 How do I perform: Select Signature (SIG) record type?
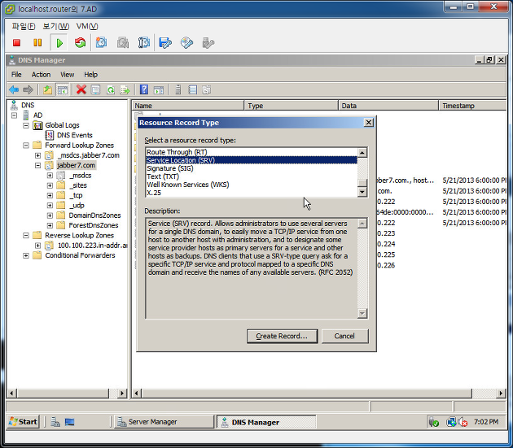point(170,168)
